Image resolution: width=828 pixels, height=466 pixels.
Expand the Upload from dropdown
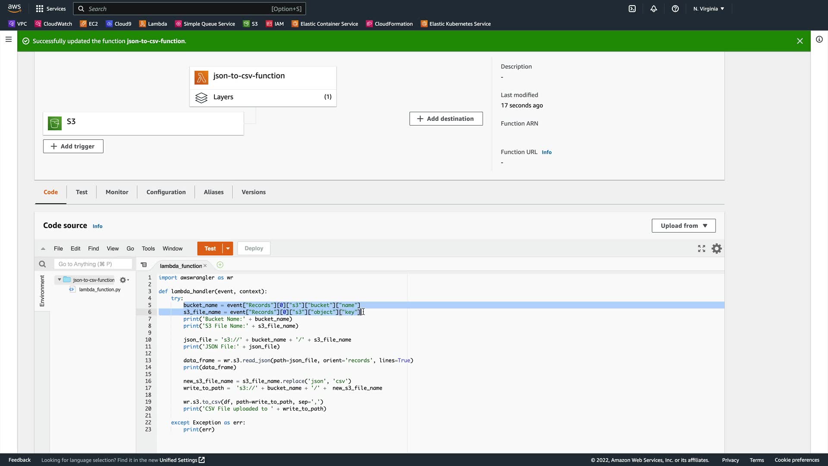pos(684,226)
